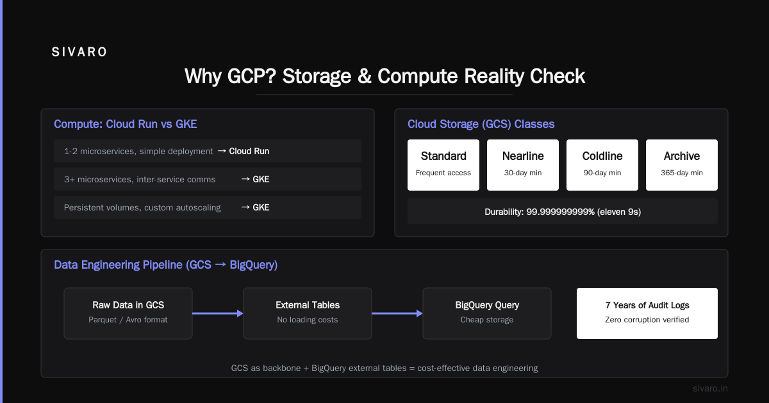Select the 'BigQuery Query' pipeline box
The width and height of the screenshot is (769, 403).
pyautogui.click(x=487, y=313)
